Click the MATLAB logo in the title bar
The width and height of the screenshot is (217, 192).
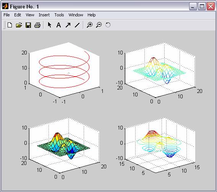pos(5,6)
